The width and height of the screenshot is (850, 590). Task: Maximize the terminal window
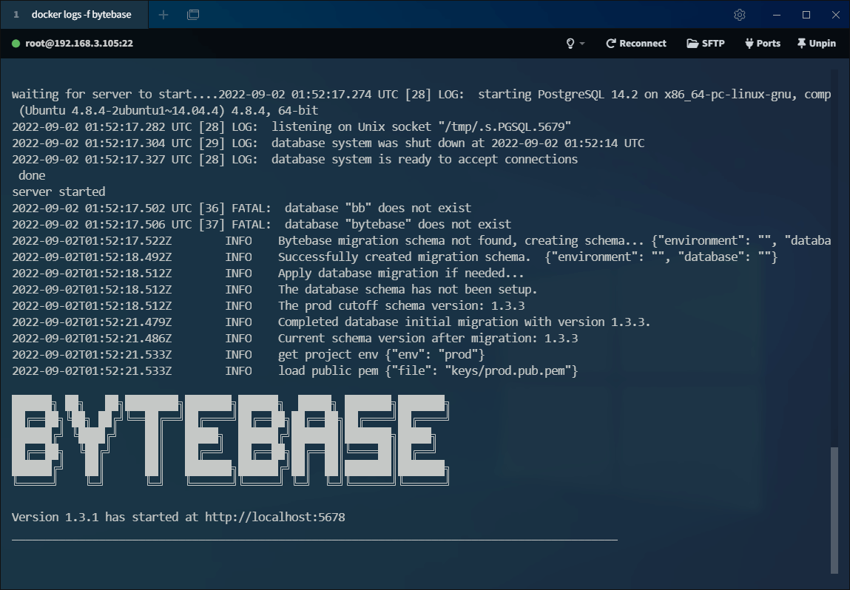pyautogui.click(x=806, y=15)
